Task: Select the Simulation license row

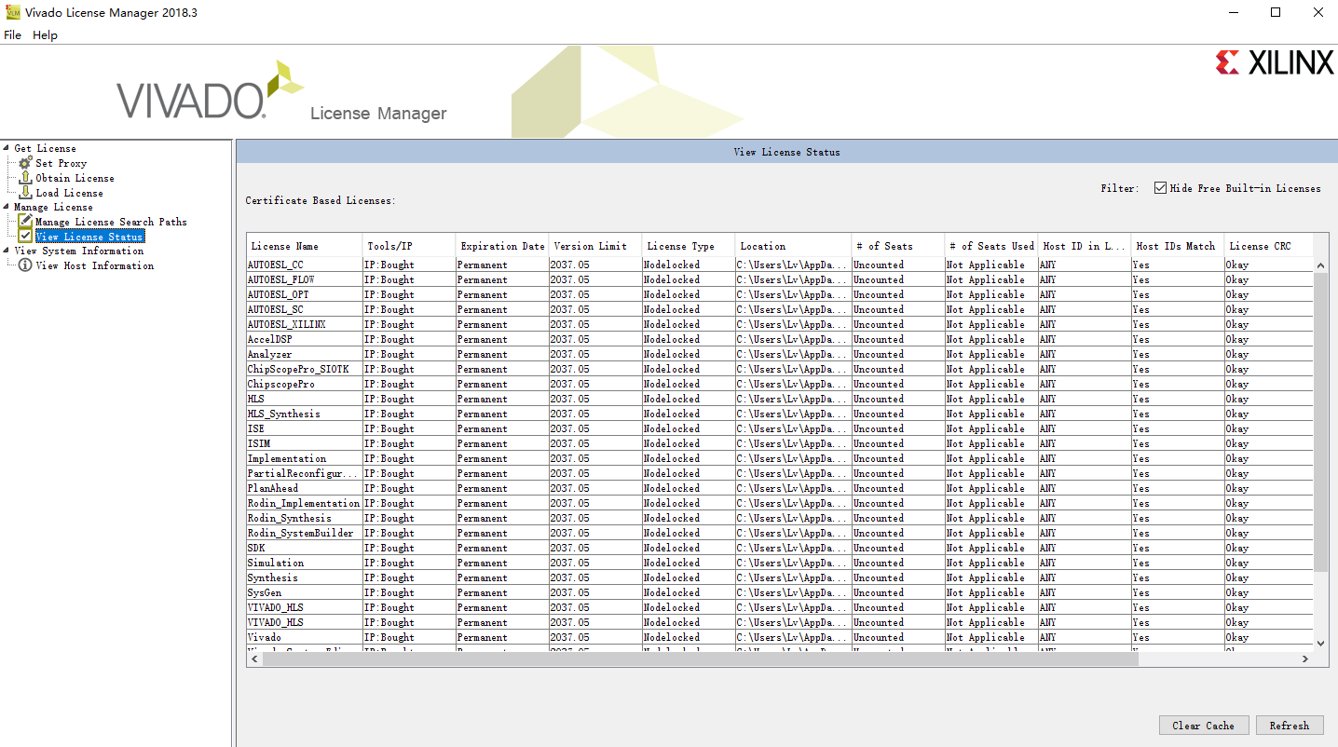Action: click(x=780, y=563)
